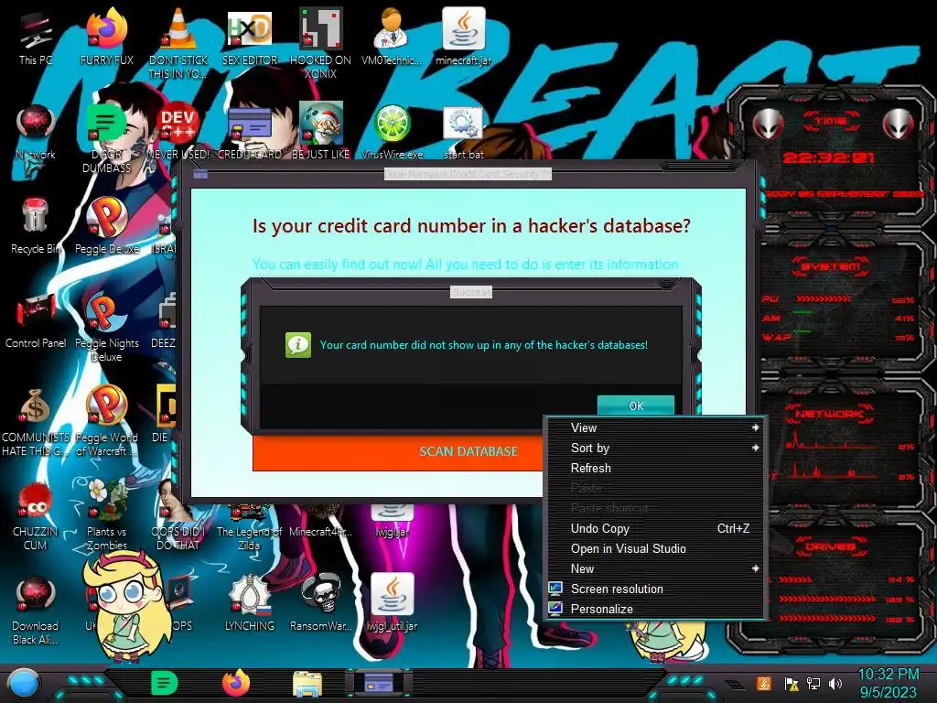Select the noose LYNCHING desktop icon
This screenshot has height=703, width=937.
(x=250, y=595)
